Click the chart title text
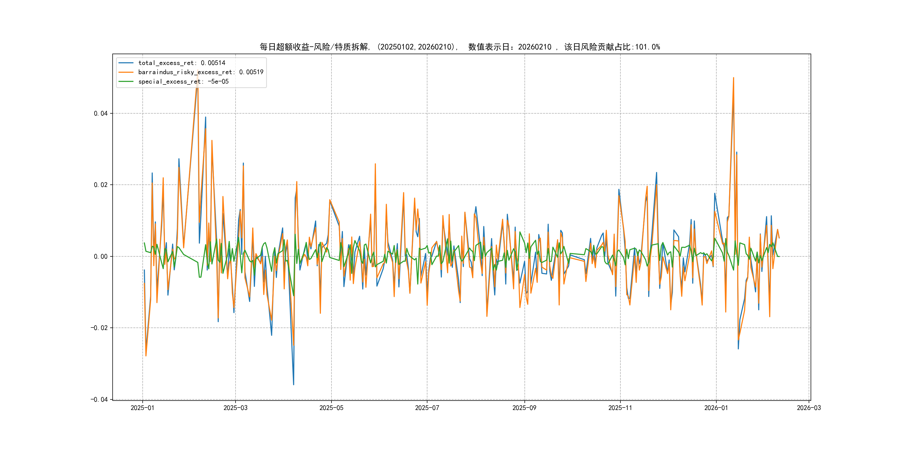The image size is (901, 450). pyautogui.click(x=460, y=47)
